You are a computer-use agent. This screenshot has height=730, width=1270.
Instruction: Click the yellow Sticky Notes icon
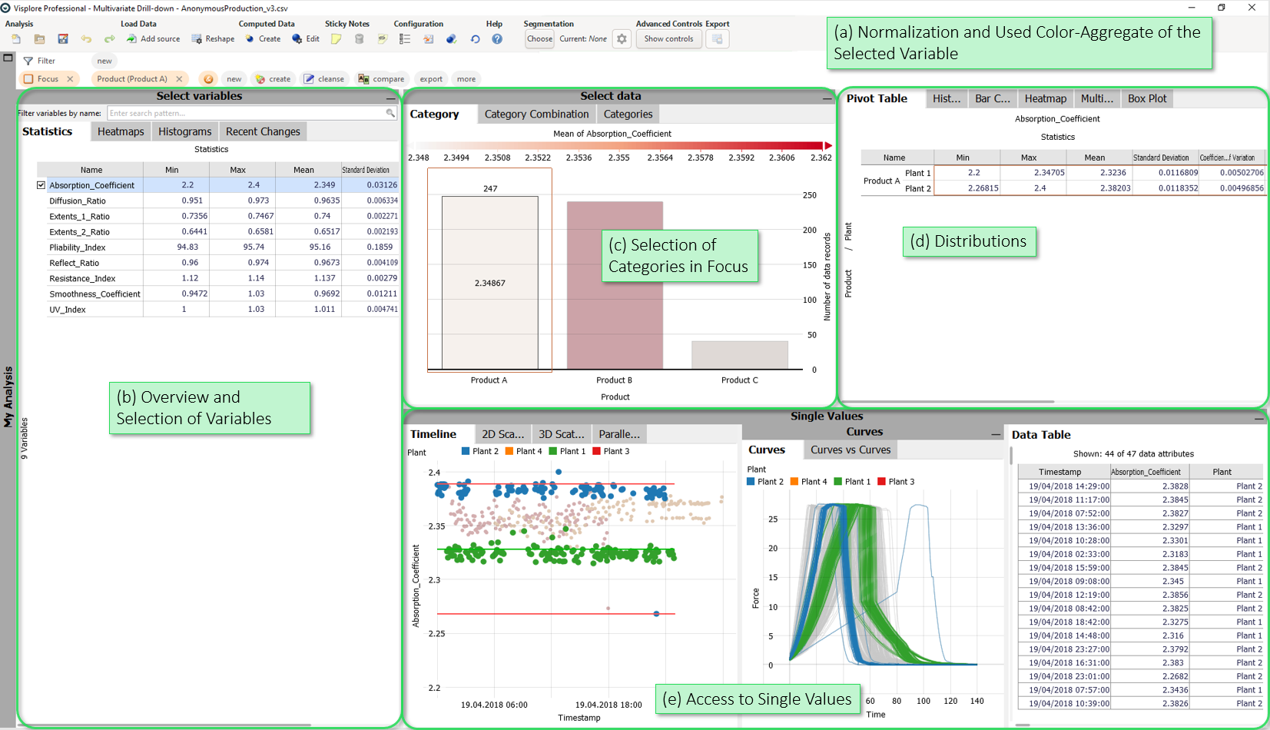coord(336,39)
